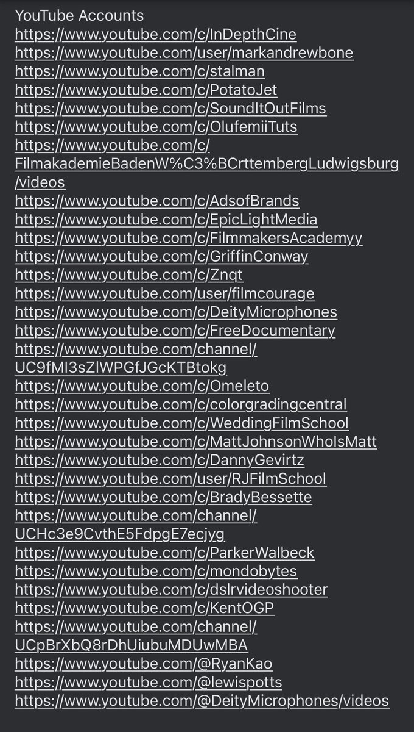Viewport: 414px width, 732px height.
Task: Open the RJFilmSchool user link
Action: tap(170, 478)
